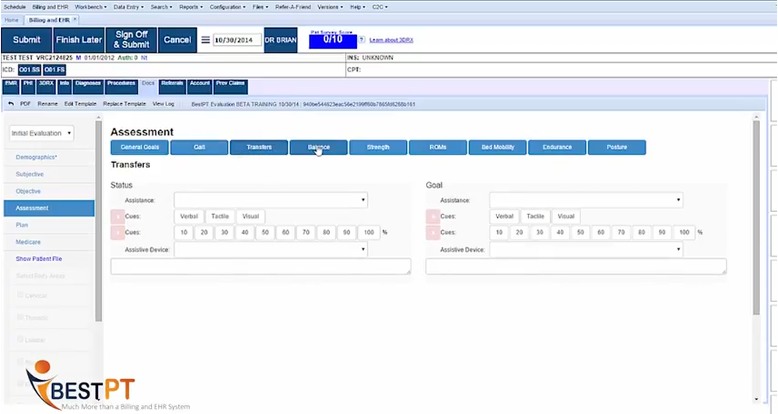Switch to the Procedures tab
Viewport: 778px width, 414px height.
tap(121, 86)
